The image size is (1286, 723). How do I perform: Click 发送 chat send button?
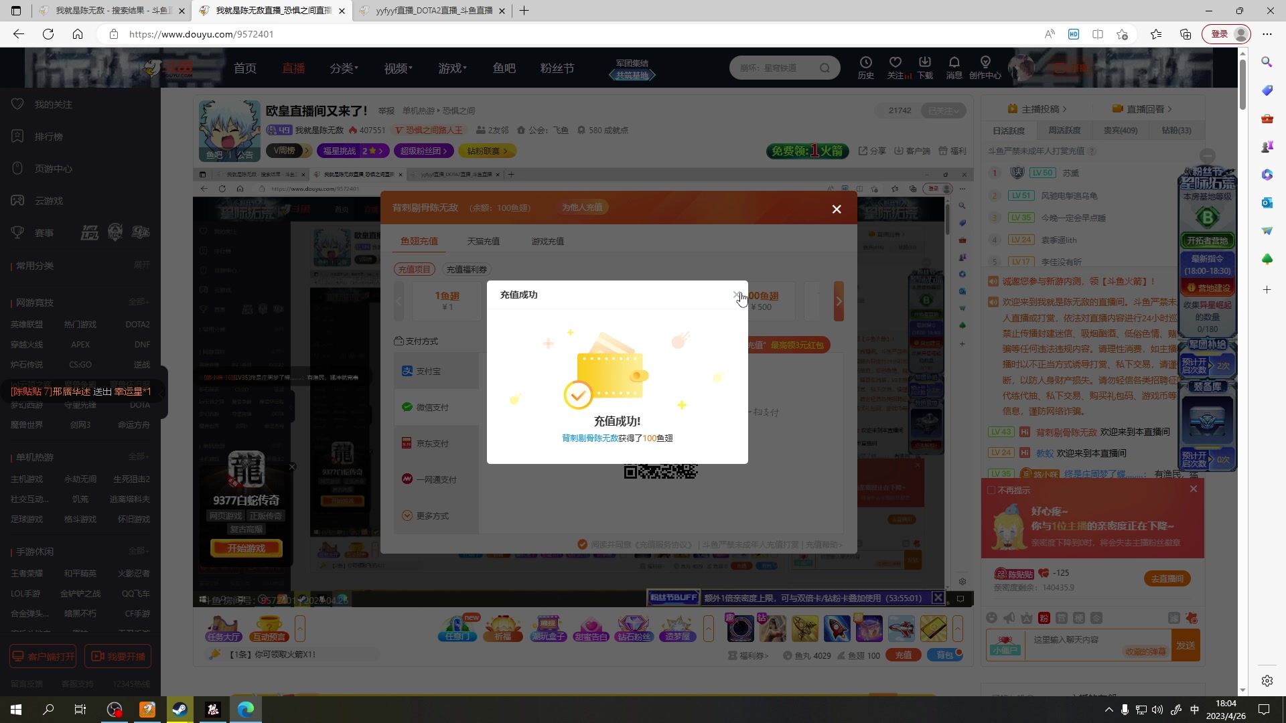pos(1185,645)
